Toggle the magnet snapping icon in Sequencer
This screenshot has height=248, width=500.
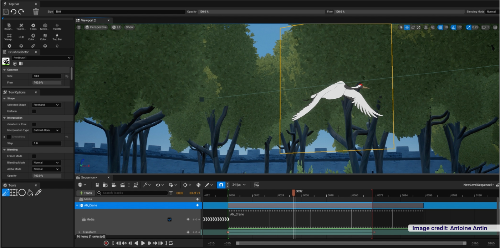pyautogui.click(x=221, y=185)
